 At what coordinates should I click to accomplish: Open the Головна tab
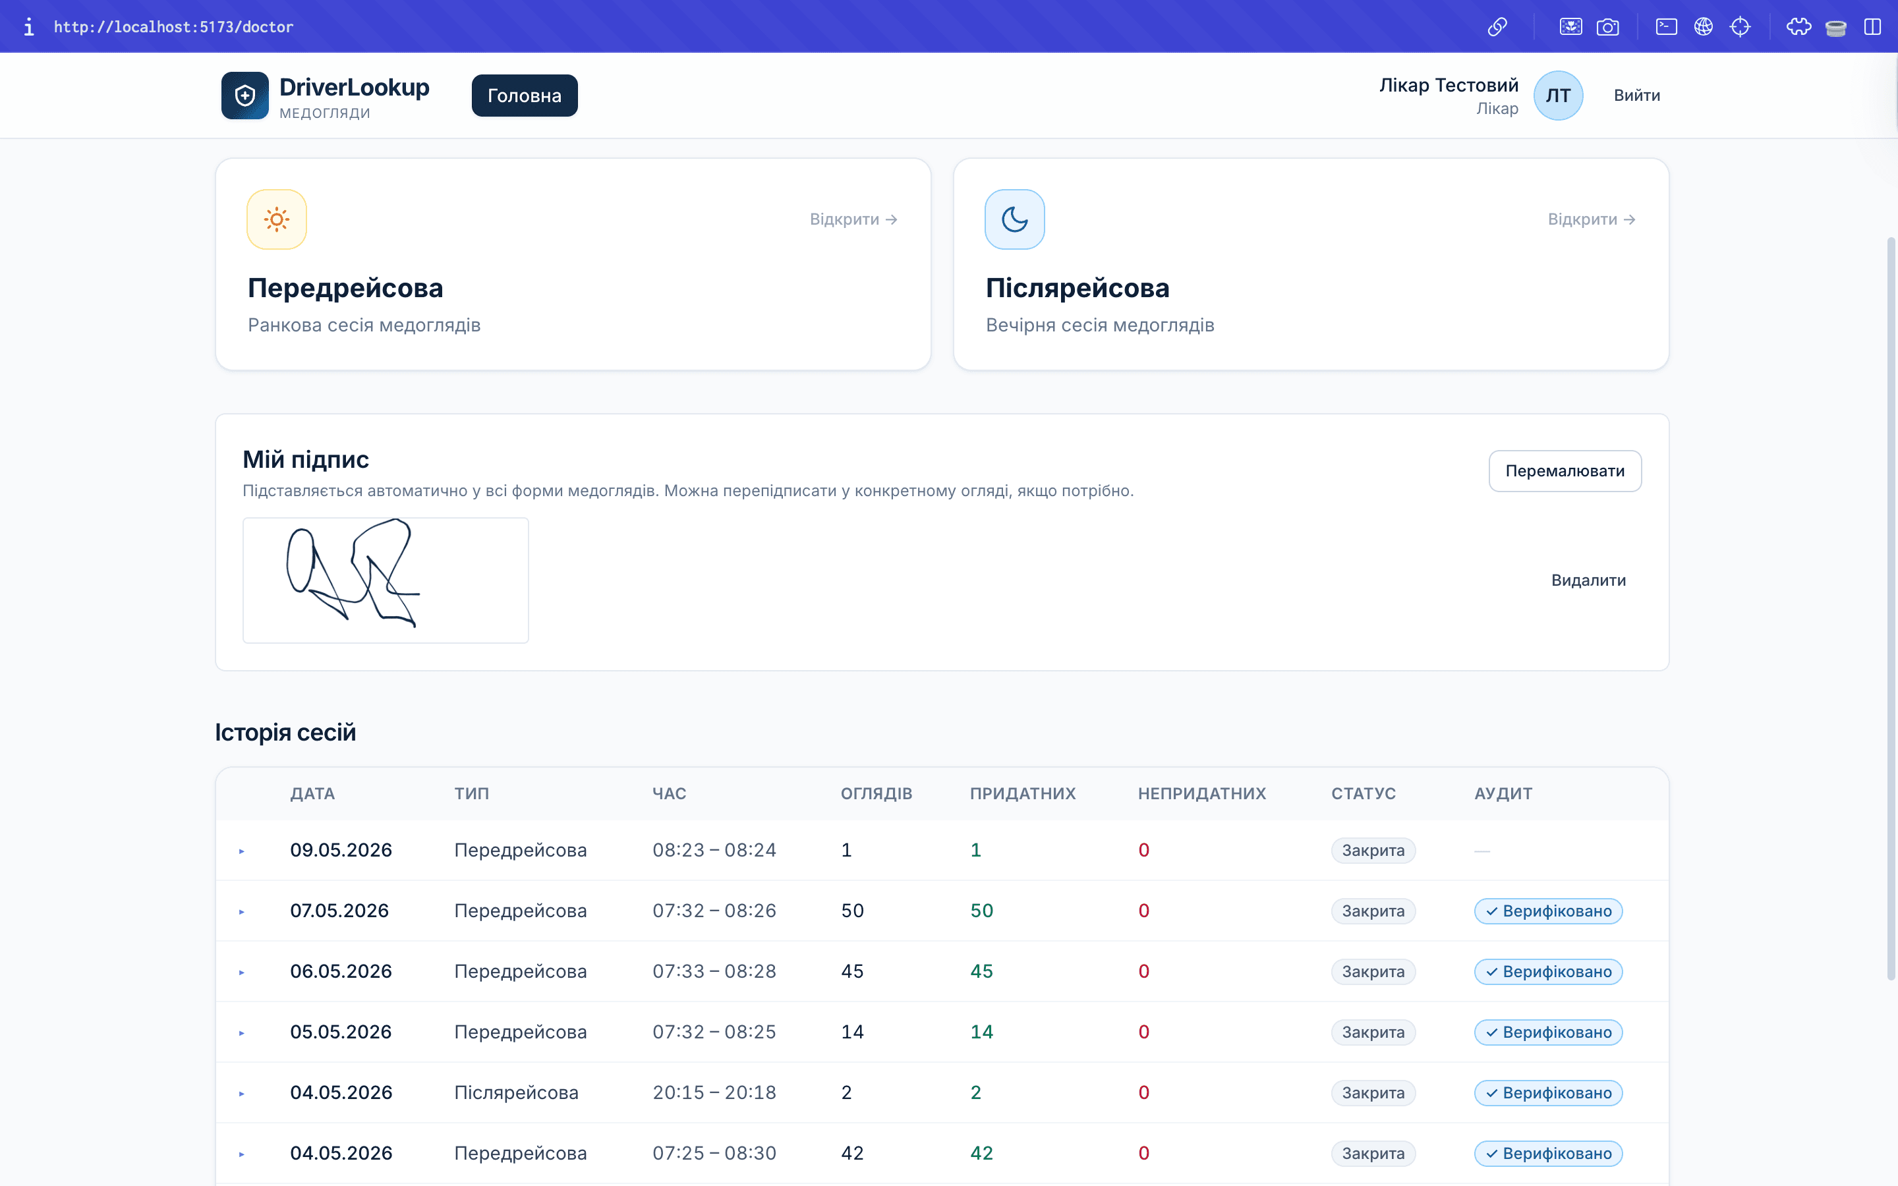point(525,96)
